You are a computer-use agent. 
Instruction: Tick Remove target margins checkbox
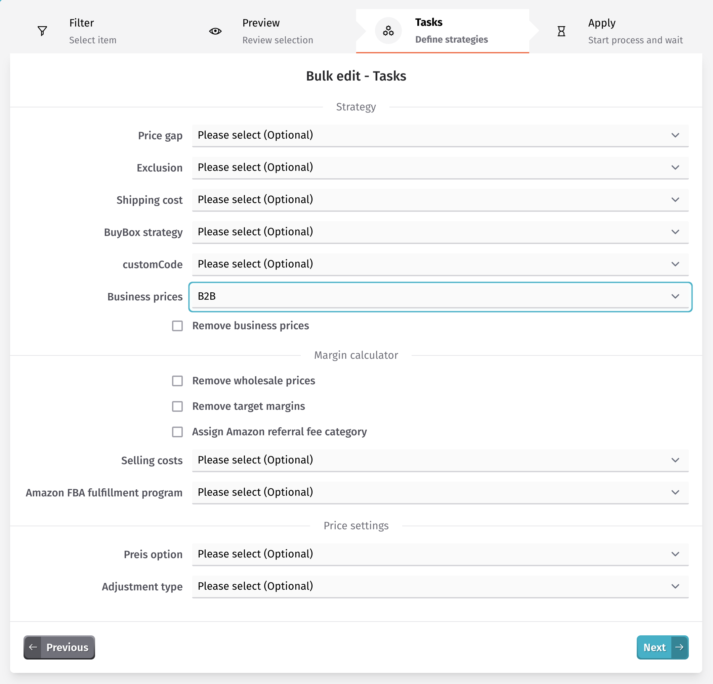point(177,406)
